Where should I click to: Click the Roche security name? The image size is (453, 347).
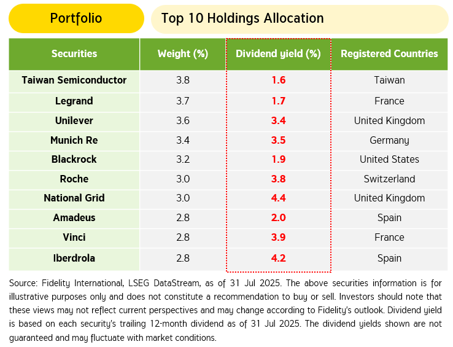74,179
